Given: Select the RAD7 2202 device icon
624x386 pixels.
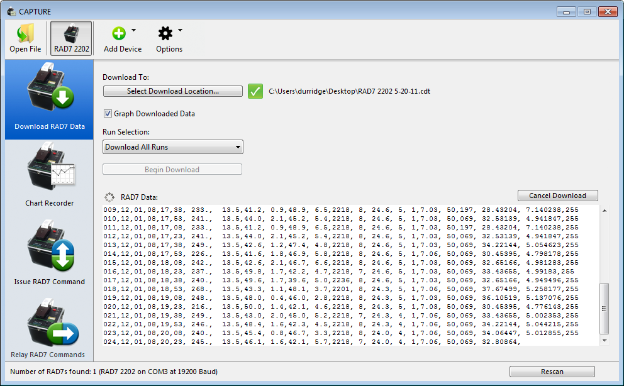Looking at the screenshot, I should [x=71, y=33].
